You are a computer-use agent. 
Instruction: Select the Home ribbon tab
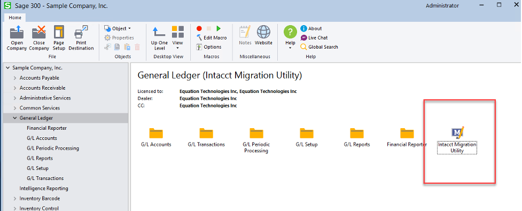tap(15, 18)
